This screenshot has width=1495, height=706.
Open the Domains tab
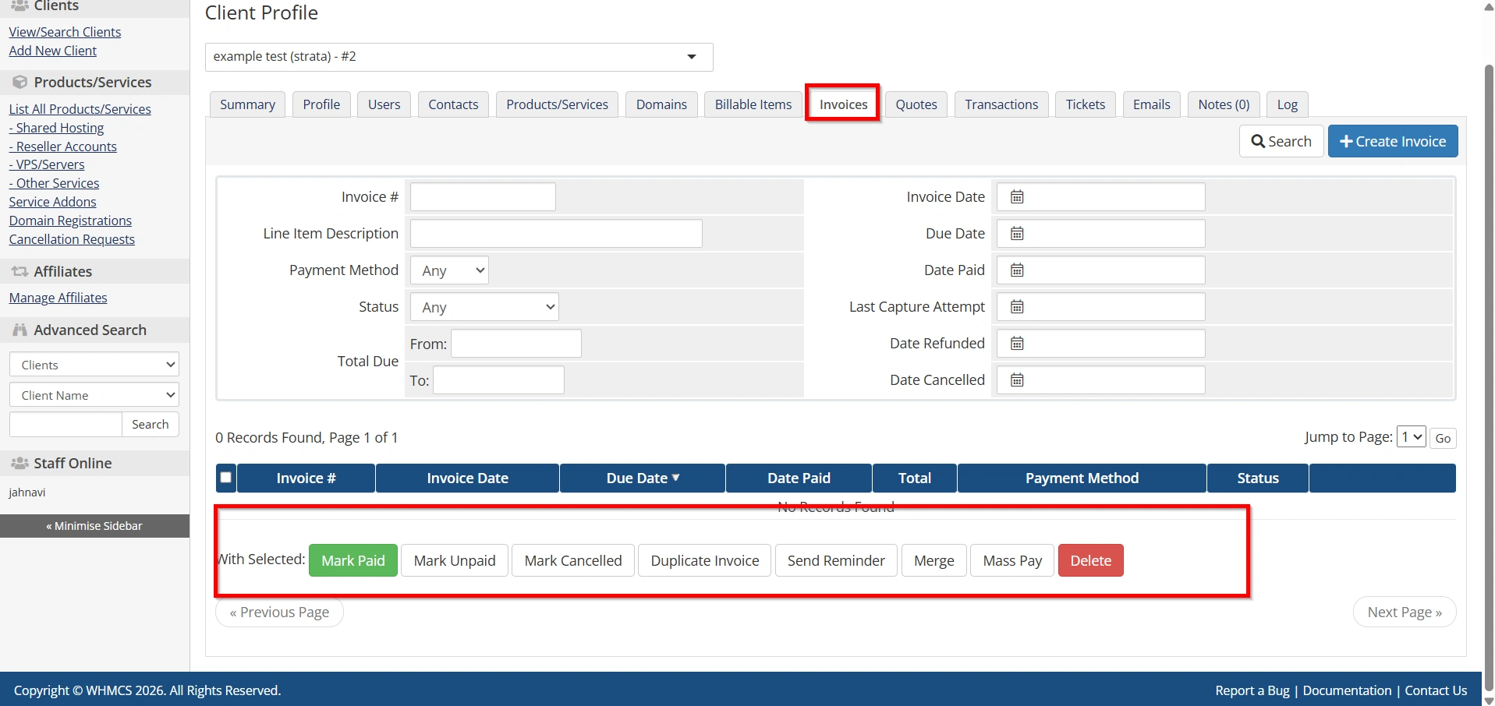pos(661,104)
